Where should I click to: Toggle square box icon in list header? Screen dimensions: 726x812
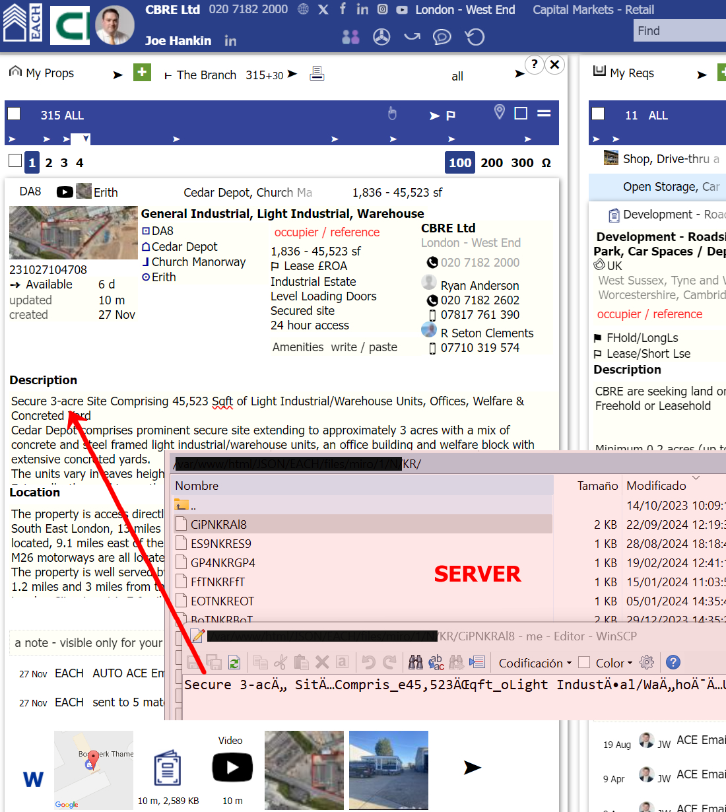click(521, 114)
